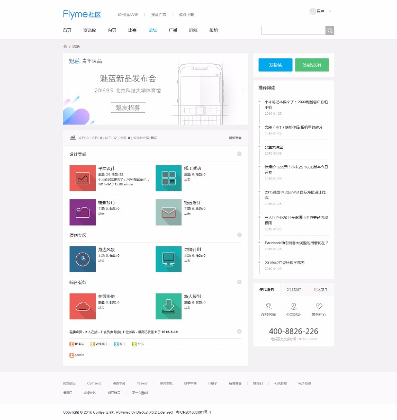Open the 内页 nav item
Image resolution: width=397 pixels, height=420 pixels.
(112, 30)
